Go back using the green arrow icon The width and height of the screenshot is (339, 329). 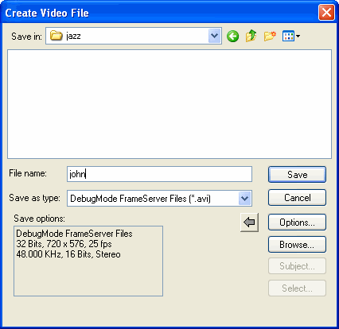point(232,36)
